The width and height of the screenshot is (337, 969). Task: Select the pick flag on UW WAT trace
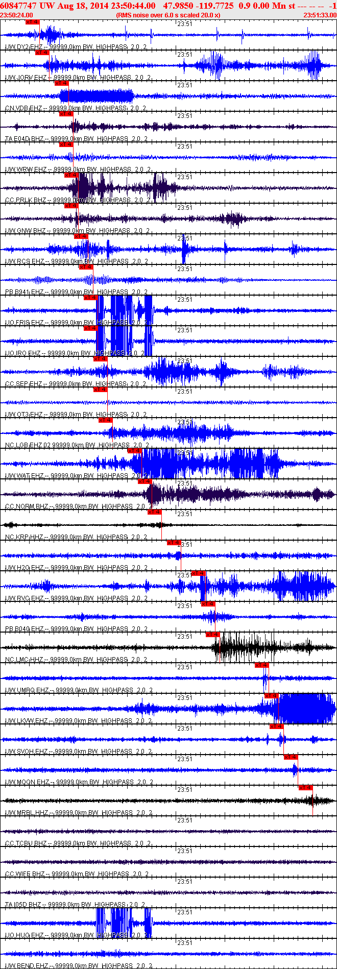tap(134, 451)
